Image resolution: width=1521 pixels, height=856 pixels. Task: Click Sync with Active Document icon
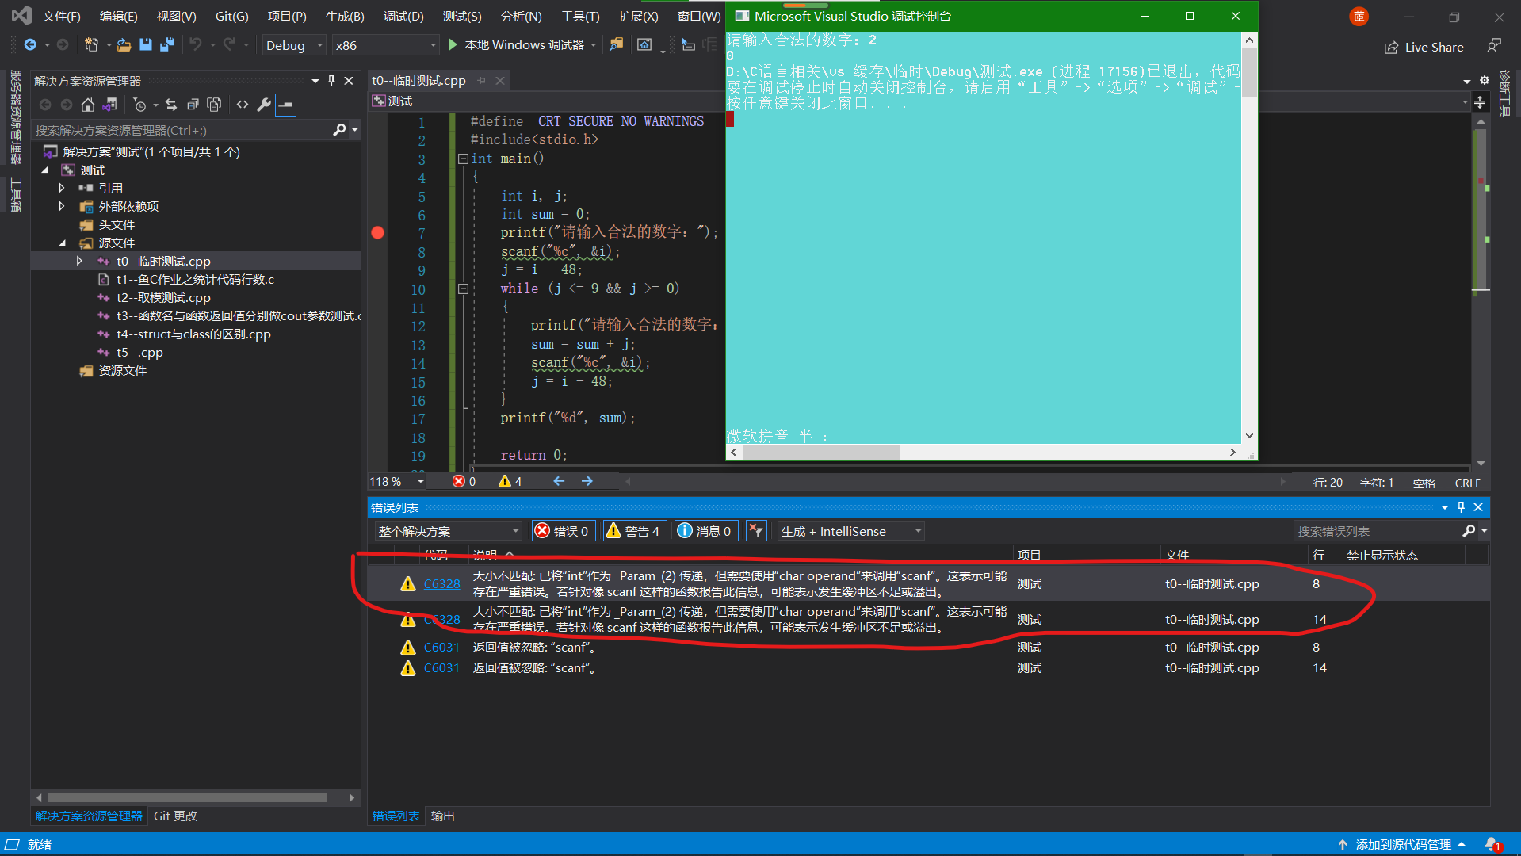[x=170, y=105]
